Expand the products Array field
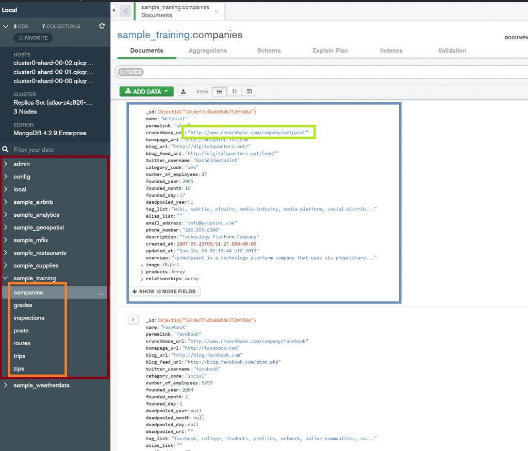The height and width of the screenshot is (451, 528). point(142,272)
